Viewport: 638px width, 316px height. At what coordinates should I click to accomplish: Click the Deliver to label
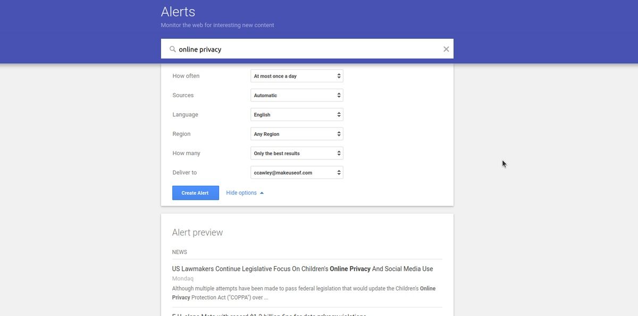184,173
